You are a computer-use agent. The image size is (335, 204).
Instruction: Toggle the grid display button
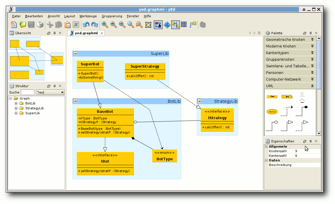(184, 25)
